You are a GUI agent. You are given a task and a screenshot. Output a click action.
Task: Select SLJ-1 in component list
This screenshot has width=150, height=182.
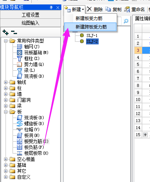[x=92, y=36]
